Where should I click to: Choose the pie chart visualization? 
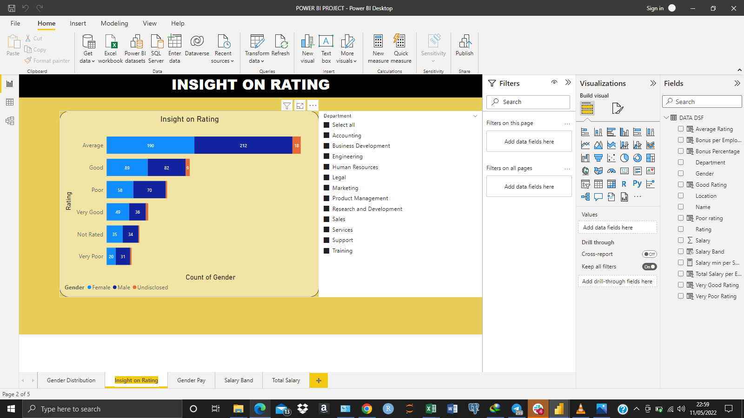point(624,158)
